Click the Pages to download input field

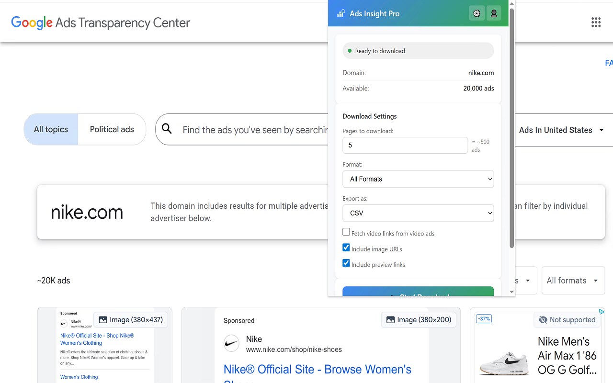[x=405, y=145]
